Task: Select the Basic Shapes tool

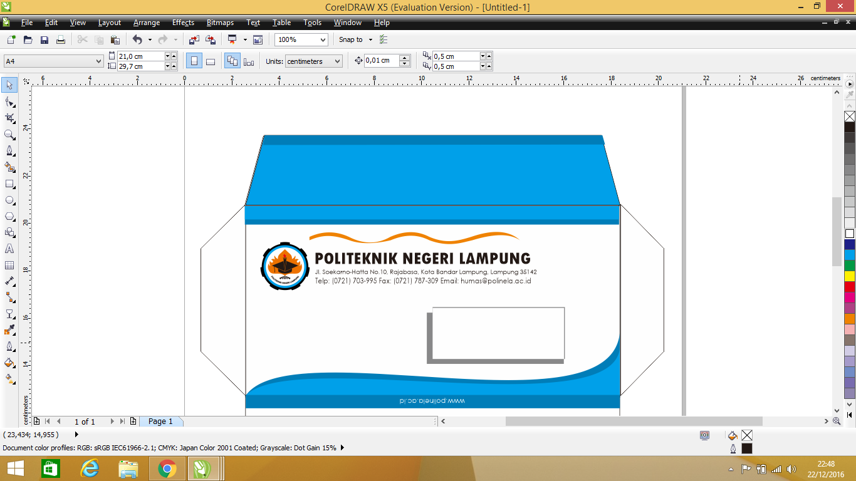Action: click(x=9, y=232)
